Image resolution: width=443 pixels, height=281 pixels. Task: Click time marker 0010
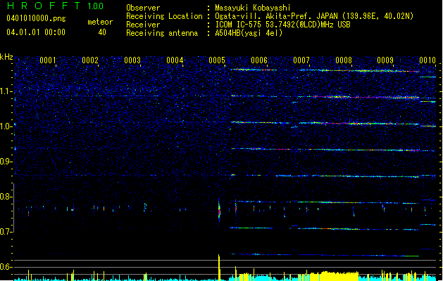428,60
